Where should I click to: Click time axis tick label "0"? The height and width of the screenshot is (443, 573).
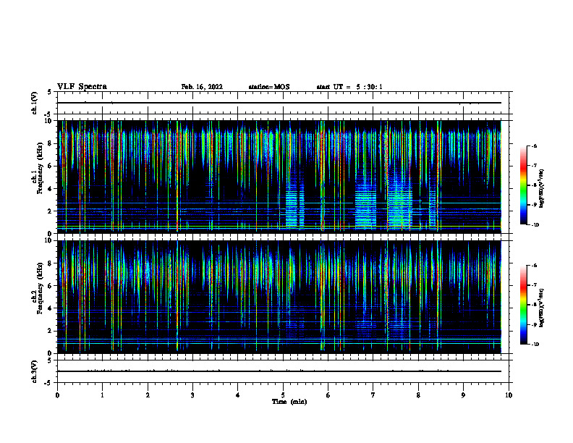(x=57, y=395)
